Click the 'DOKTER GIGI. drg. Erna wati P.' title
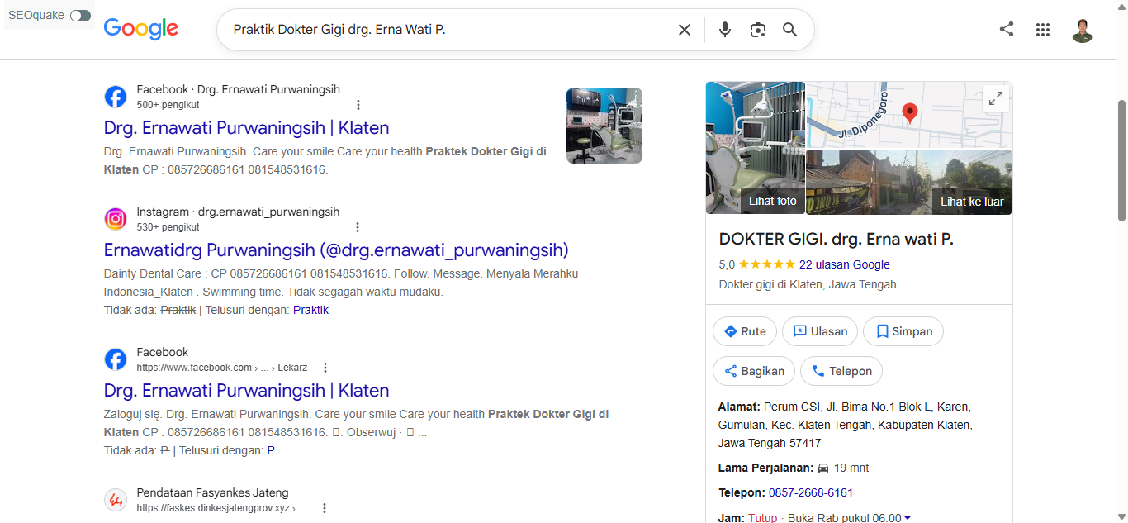Viewport: 1128px width, 523px height. (x=837, y=240)
